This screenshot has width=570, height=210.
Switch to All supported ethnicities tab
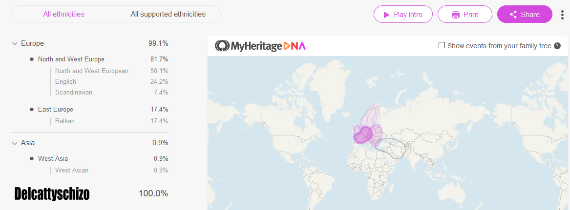pos(168,14)
